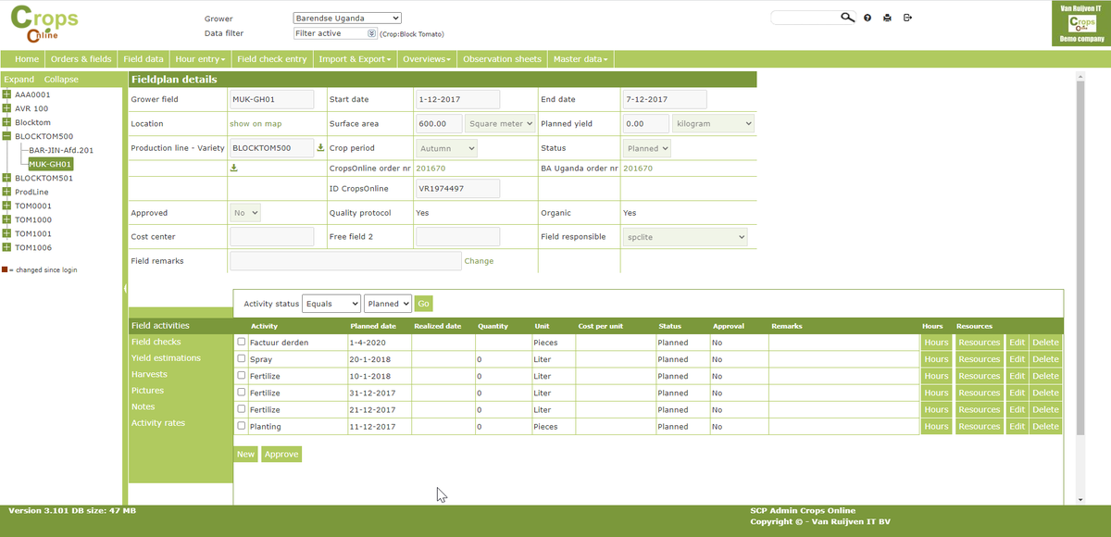The height and width of the screenshot is (537, 1111).
Task: Click the download icon below Production line row
Action: point(234,168)
